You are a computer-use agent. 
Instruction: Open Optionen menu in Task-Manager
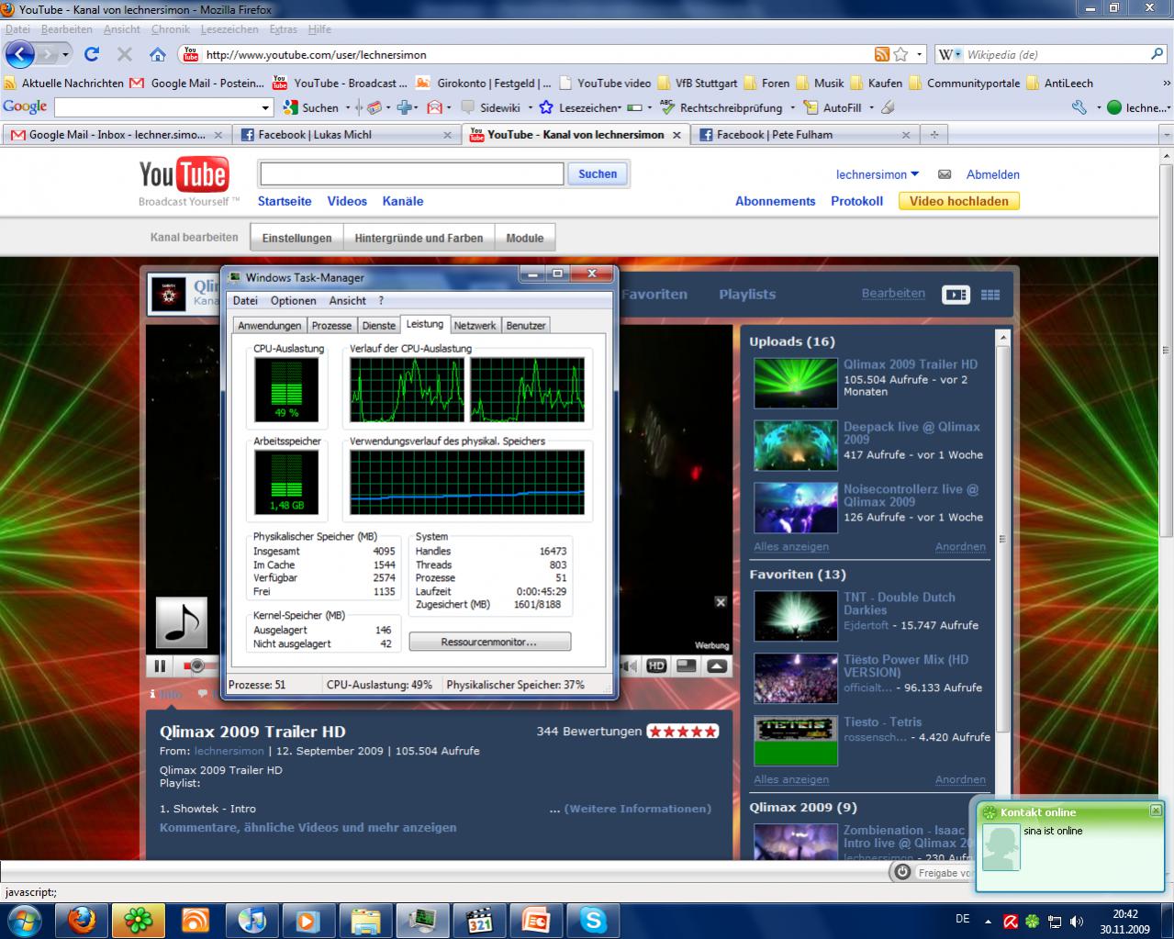[x=294, y=300]
